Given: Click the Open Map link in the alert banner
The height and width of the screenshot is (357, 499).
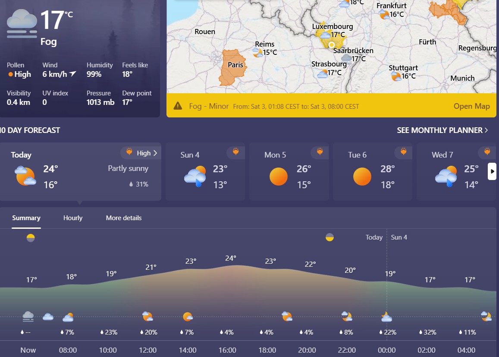Looking at the screenshot, I should (x=471, y=106).
